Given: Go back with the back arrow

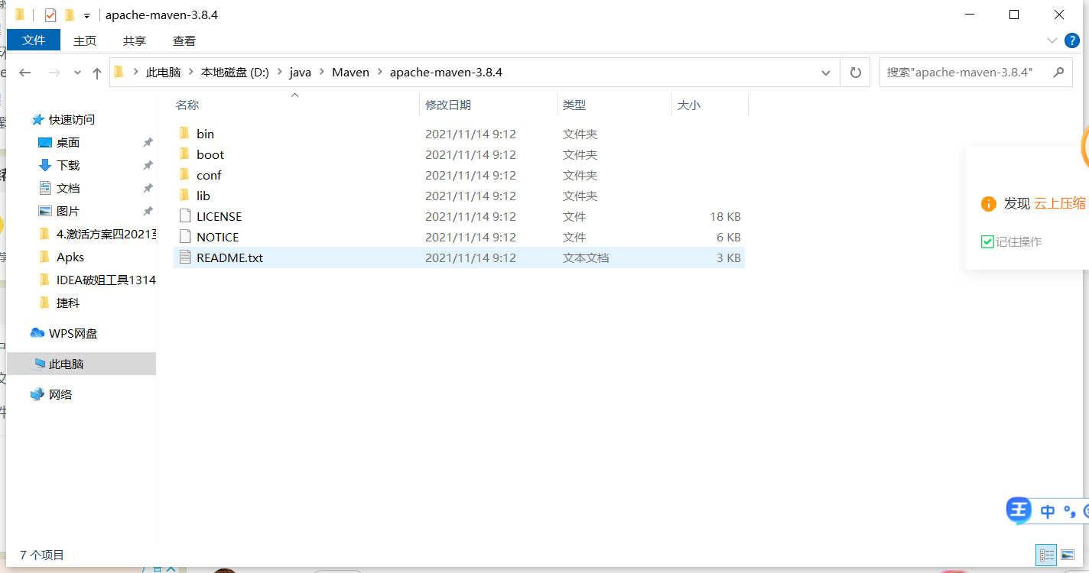Looking at the screenshot, I should pyautogui.click(x=24, y=73).
